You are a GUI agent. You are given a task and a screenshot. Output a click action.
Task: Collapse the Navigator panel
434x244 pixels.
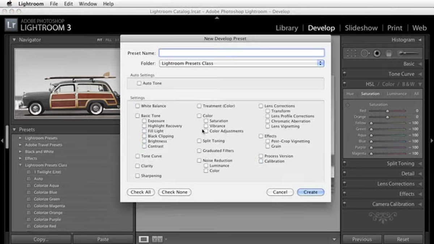click(x=14, y=40)
